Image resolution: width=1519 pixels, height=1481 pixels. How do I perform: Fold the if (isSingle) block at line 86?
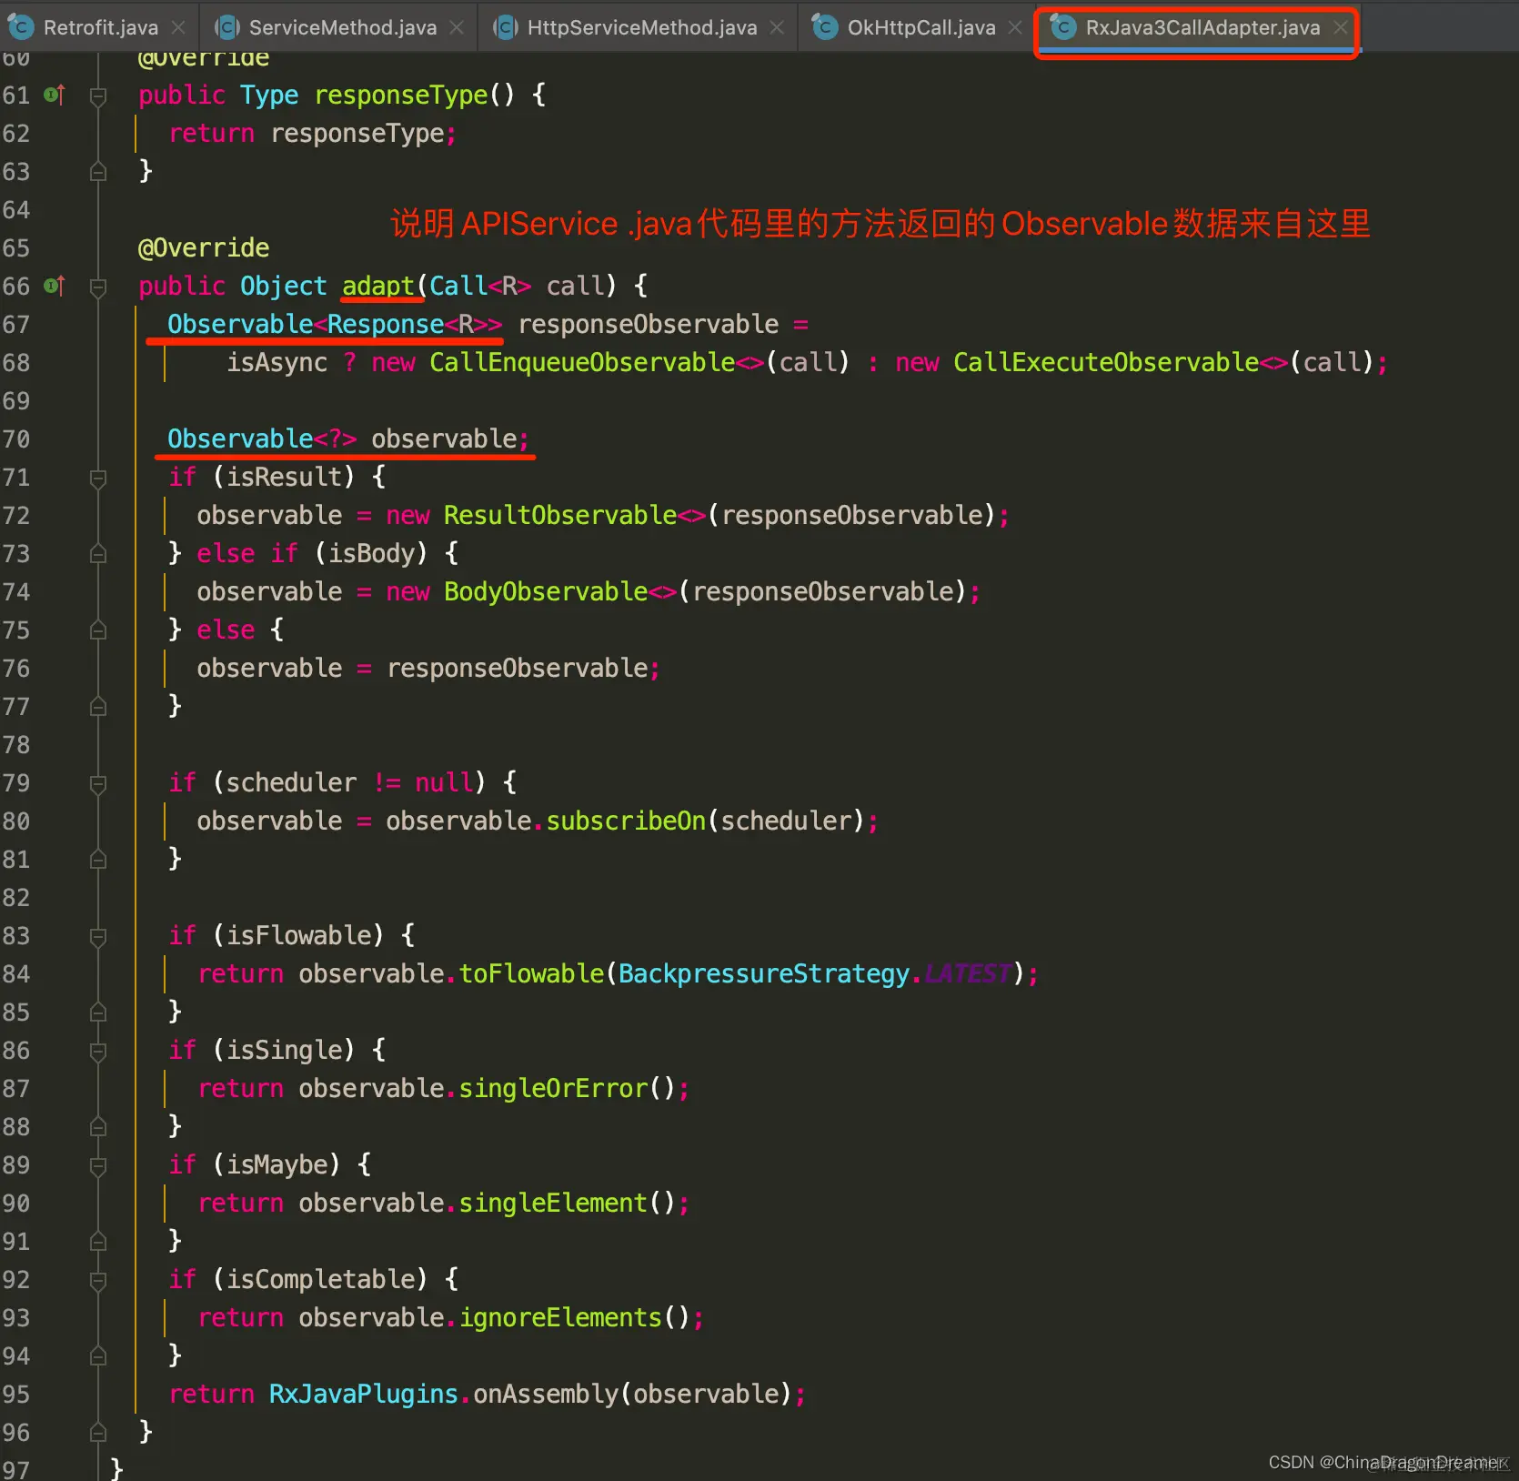(98, 1051)
